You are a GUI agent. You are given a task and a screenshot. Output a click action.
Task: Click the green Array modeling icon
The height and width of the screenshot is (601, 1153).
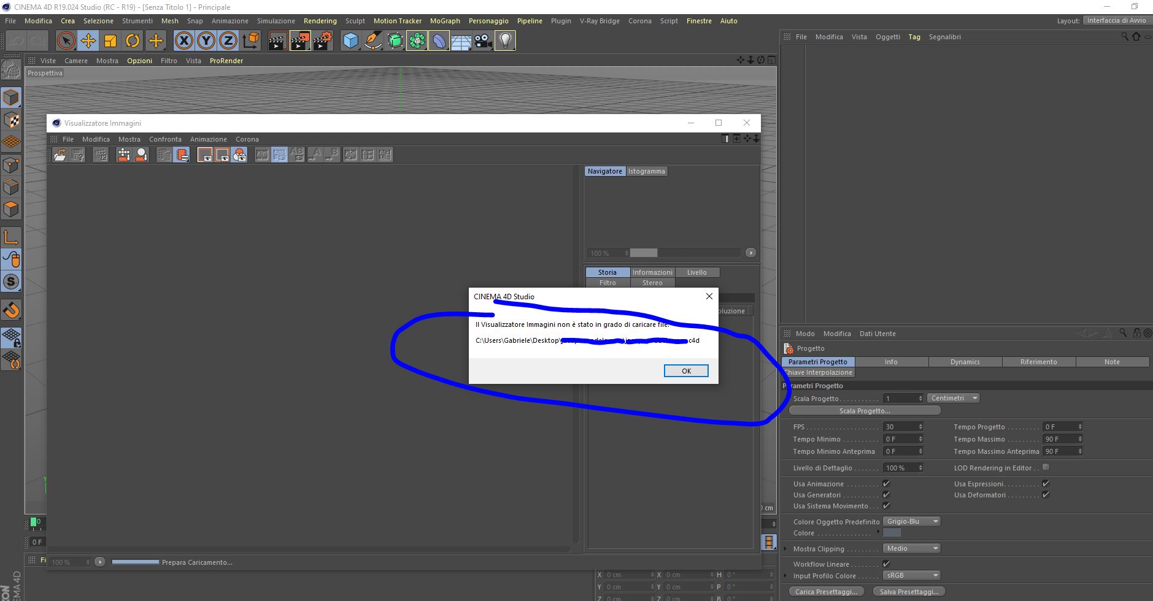click(x=417, y=41)
